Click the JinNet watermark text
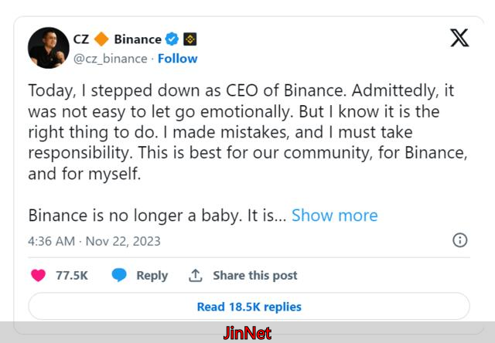The image size is (495, 343). (247, 334)
